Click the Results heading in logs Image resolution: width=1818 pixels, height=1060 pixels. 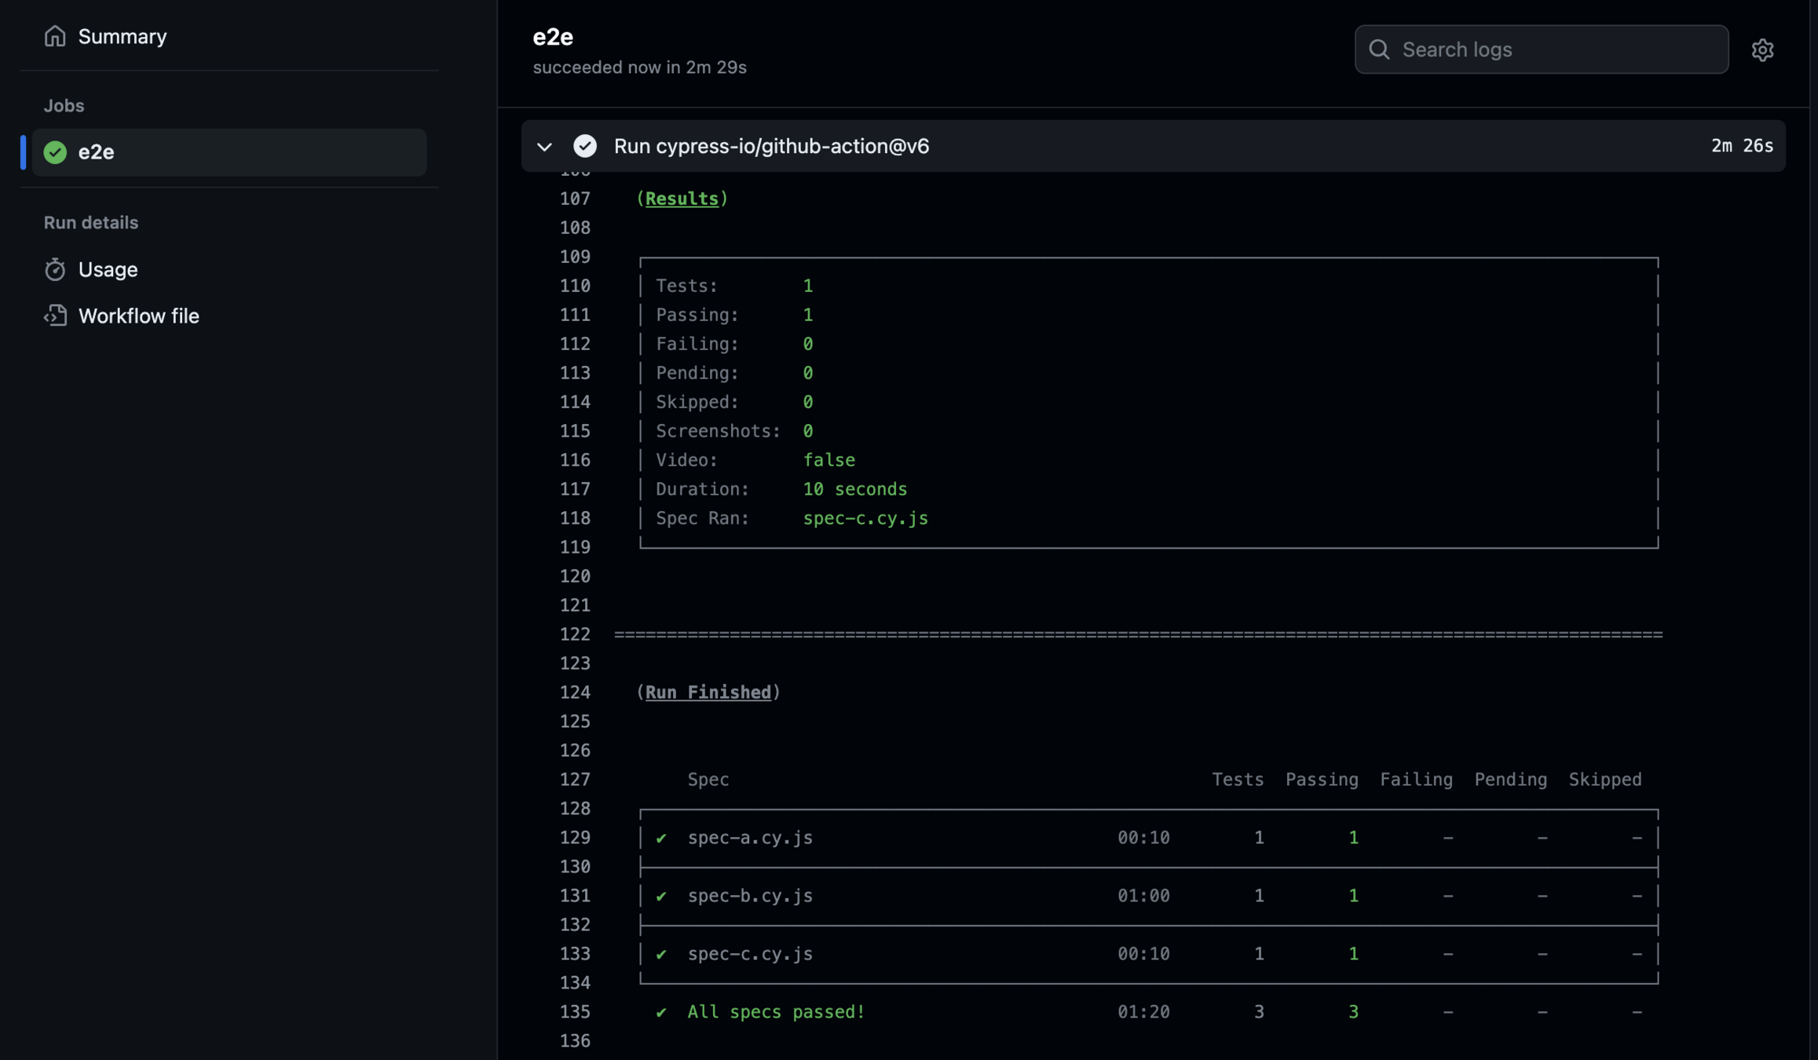coord(682,199)
